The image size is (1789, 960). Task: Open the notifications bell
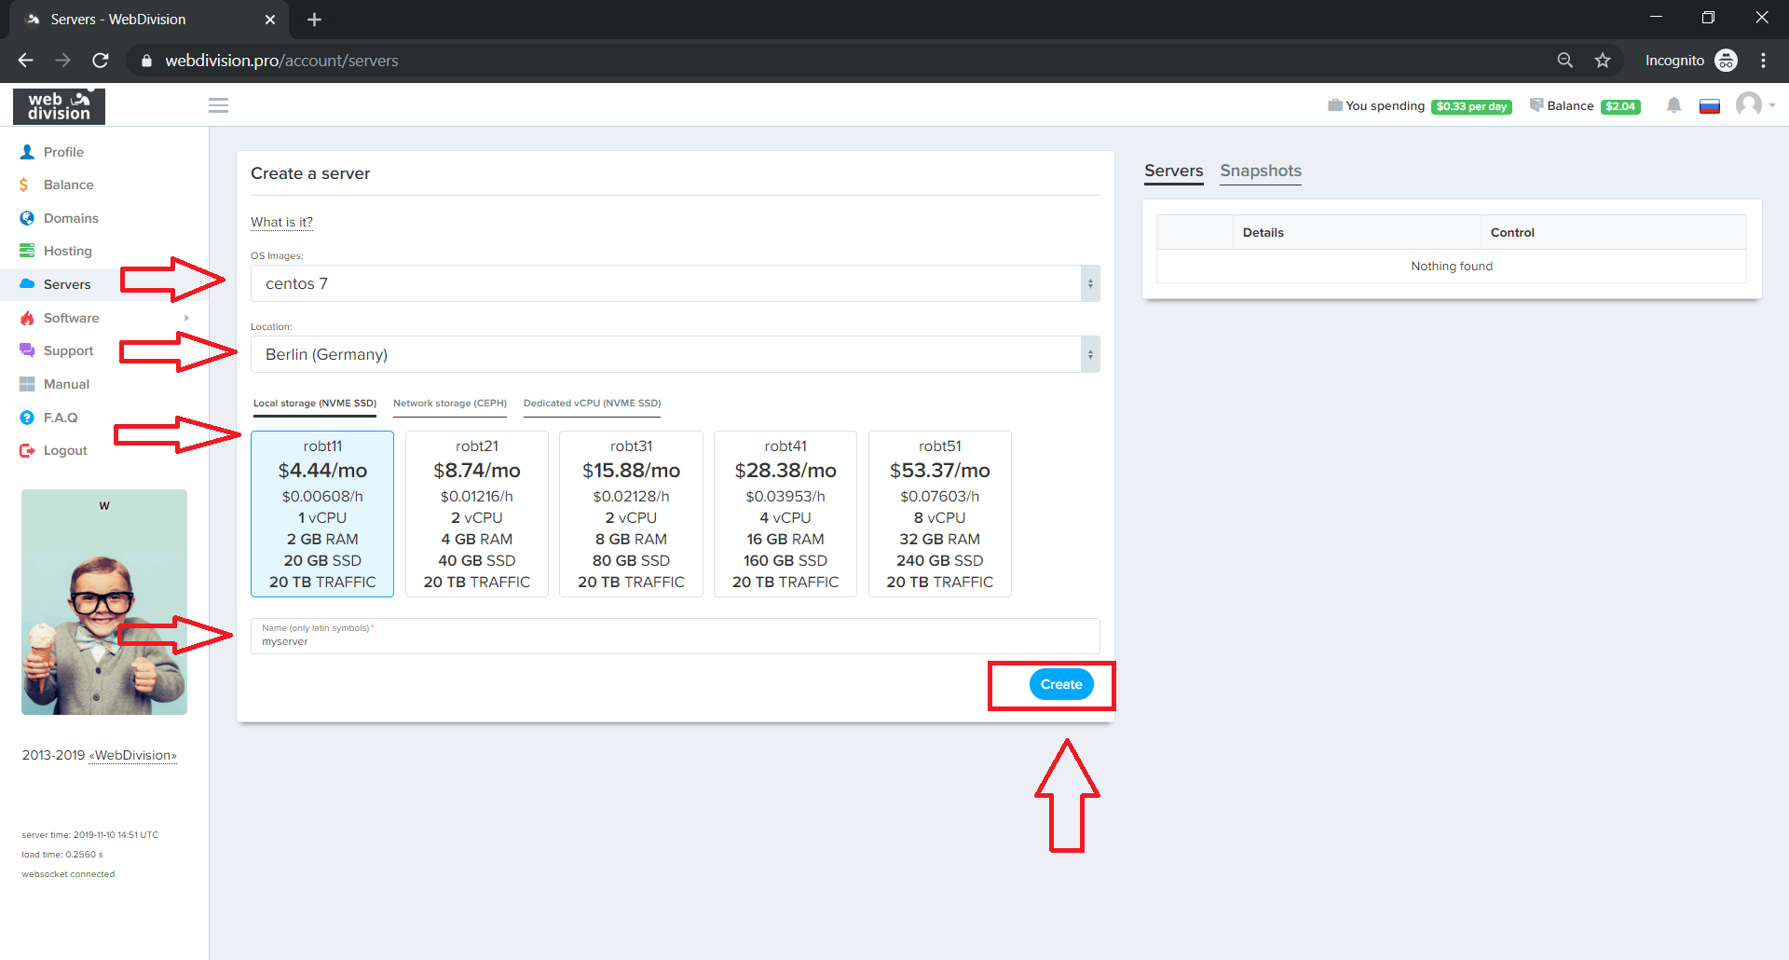pyautogui.click(x=1673, y=105)
